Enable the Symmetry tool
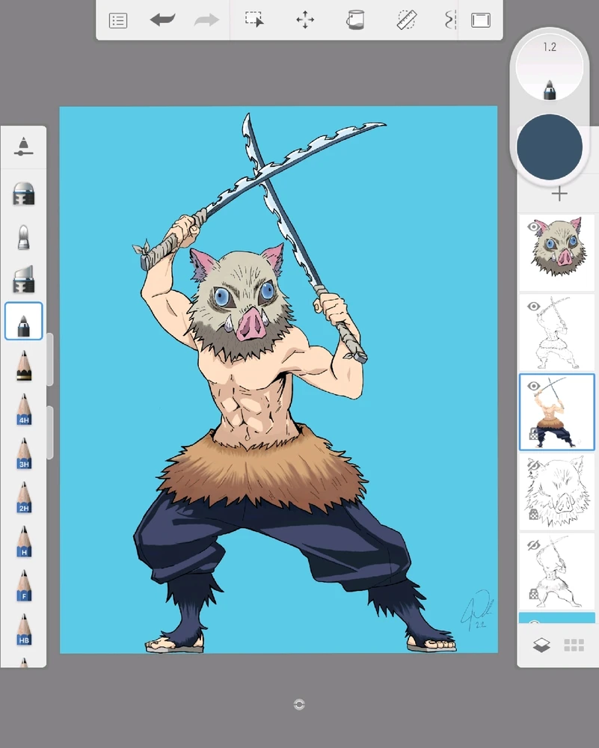This screenshot has height=748, width=599. 450,20
